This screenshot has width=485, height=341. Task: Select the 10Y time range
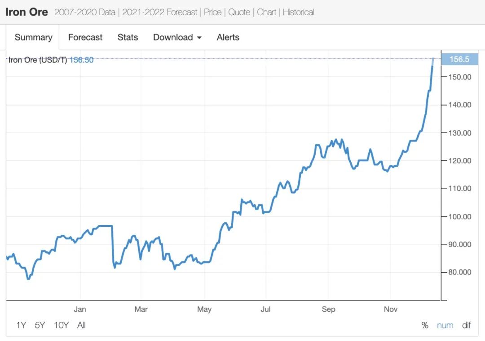pos(61,325)
